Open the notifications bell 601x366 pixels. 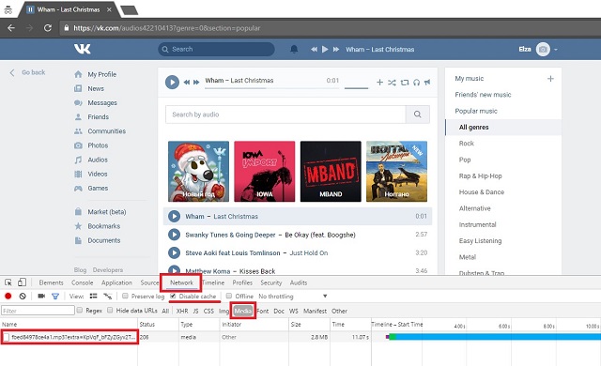(294, 49)
